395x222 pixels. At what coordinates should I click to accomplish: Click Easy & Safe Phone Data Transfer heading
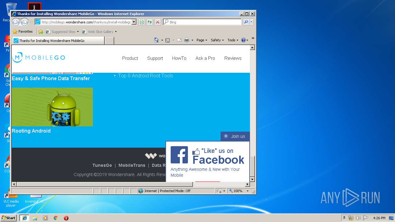(51, 78)
